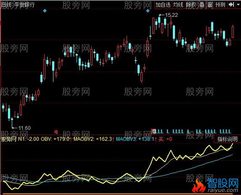The image size is (241, 195).
Task: Click the 股旁网 indicator name label
Action: 8,139
